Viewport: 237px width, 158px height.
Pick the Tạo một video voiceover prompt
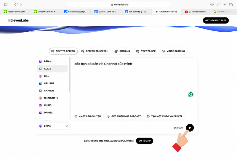165,116
